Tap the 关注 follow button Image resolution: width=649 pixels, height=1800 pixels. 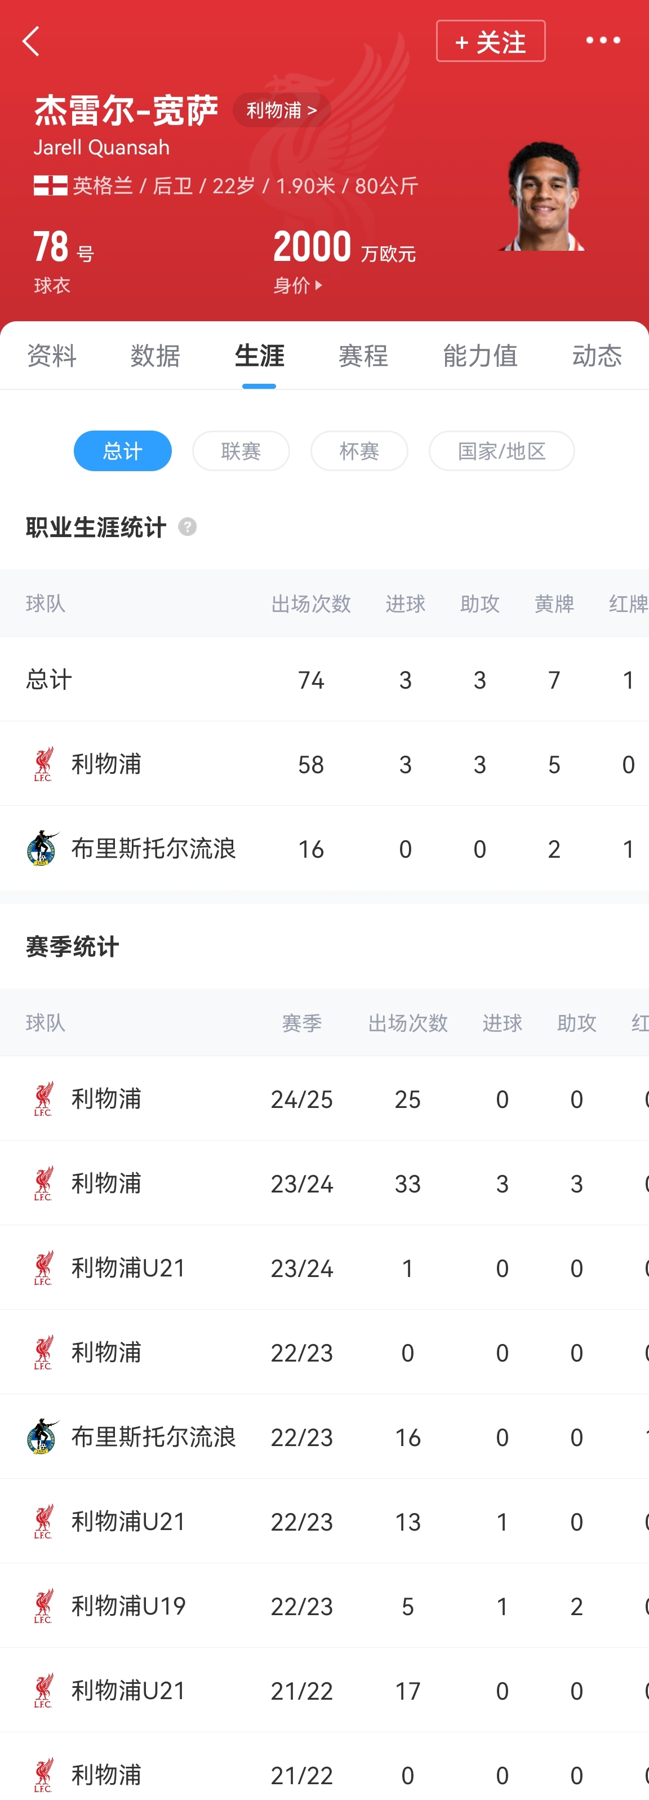click(x=491, y=41)
